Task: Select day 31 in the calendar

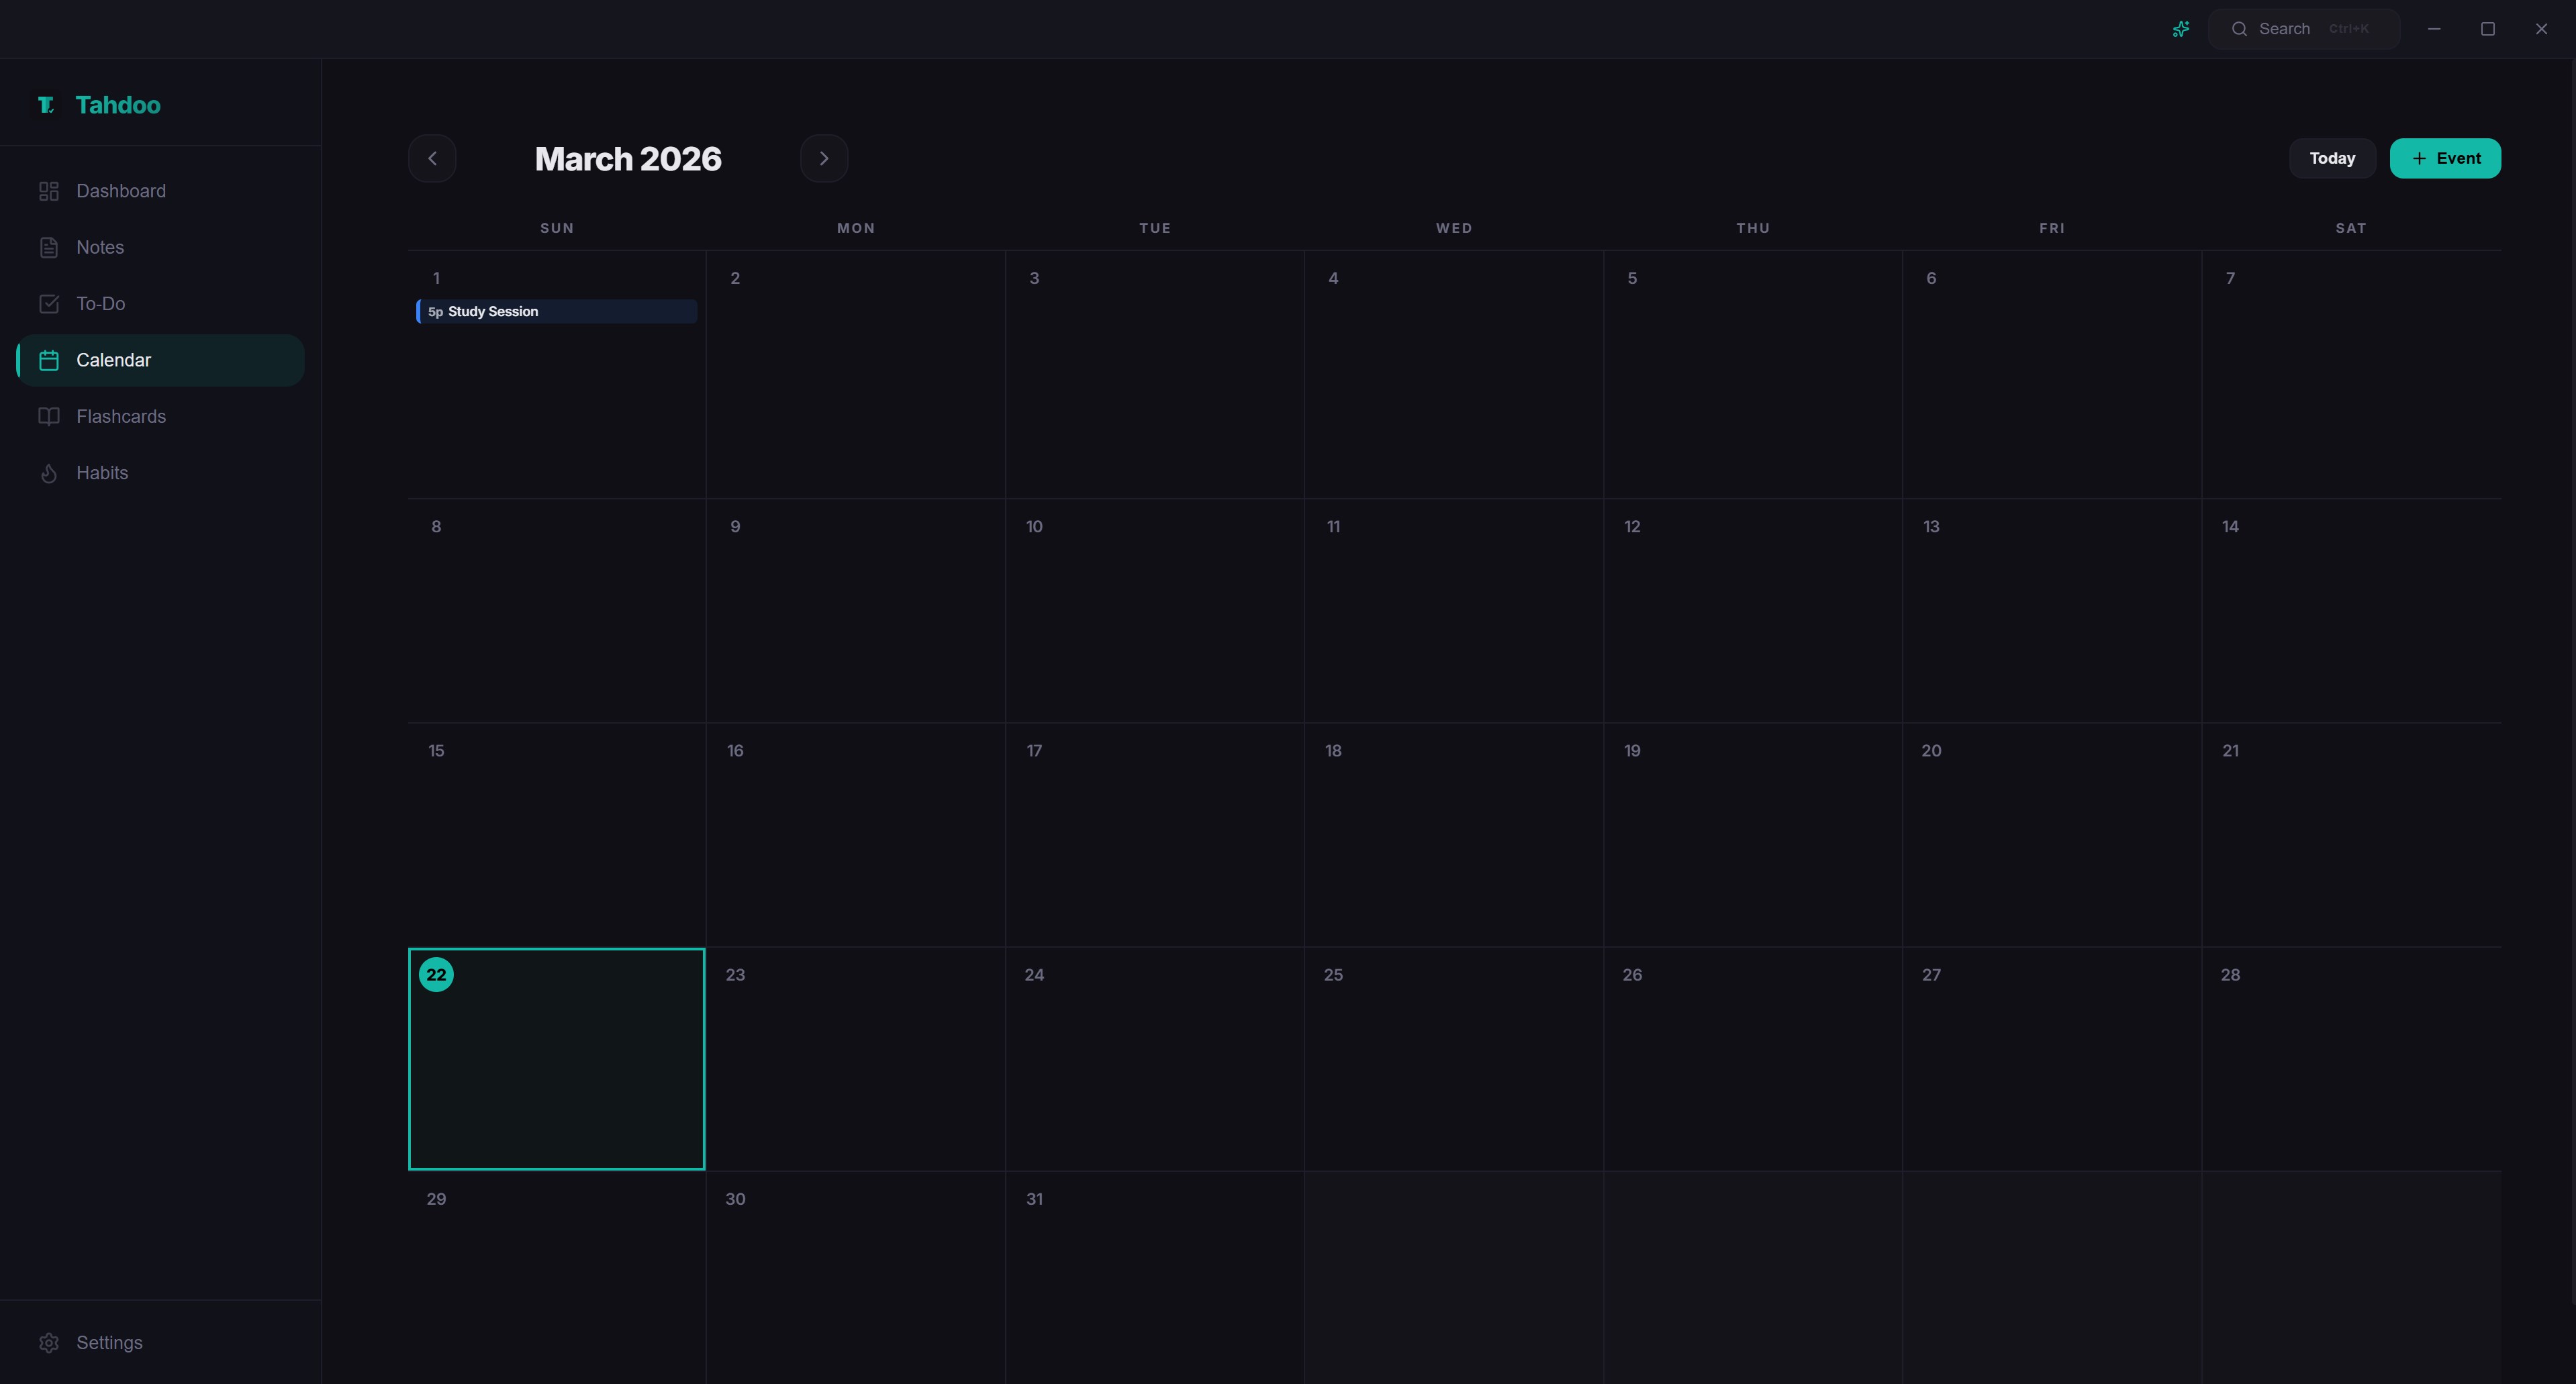Action: point(1154,1277)
